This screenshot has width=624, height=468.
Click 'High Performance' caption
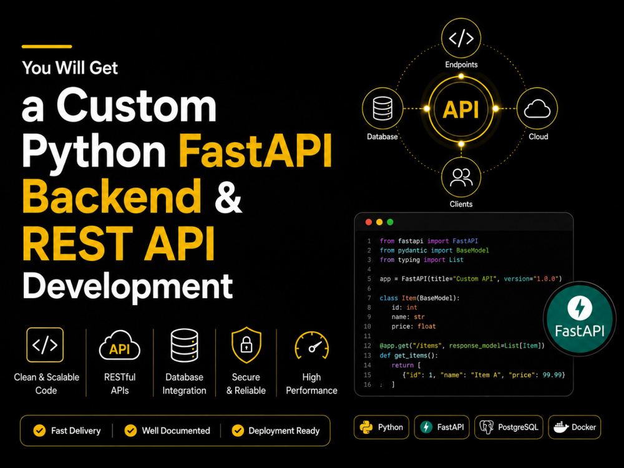[311, 384]
